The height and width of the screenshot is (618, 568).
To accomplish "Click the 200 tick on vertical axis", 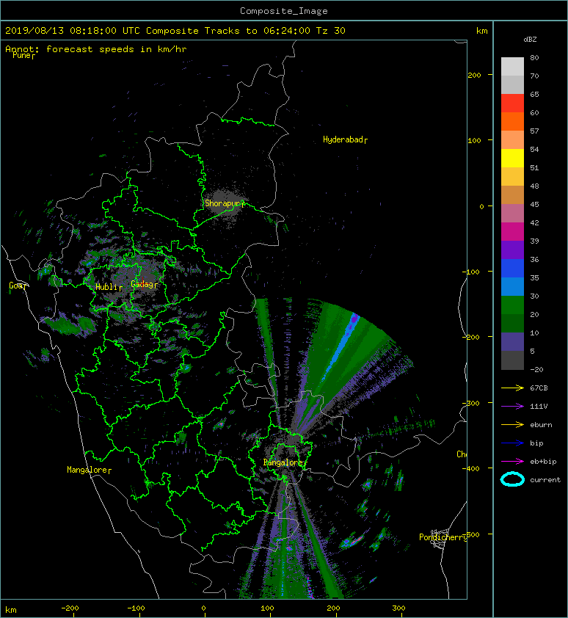I will click(x=475, y=75).
